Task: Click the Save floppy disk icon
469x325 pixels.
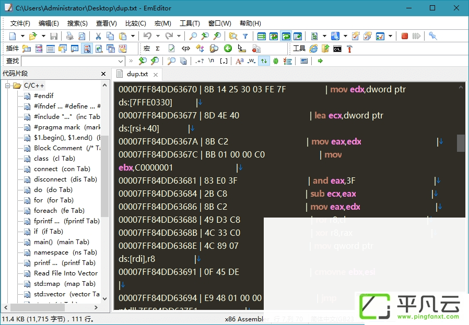Action: (x=54, y=36)
